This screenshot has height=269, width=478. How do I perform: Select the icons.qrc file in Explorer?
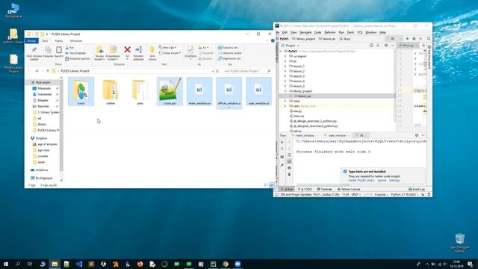pyautogui.click(x=170, y=91)
